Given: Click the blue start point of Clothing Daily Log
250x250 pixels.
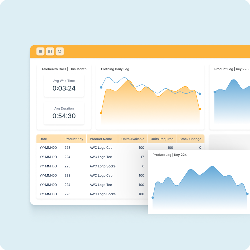Looking at the screenshot, I should [x=101, y=87].
